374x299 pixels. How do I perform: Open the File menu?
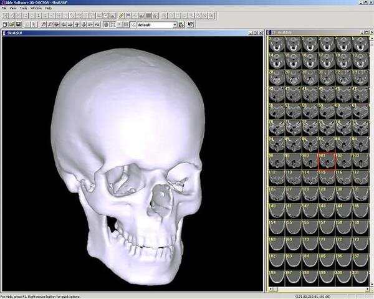coord(4,8)
